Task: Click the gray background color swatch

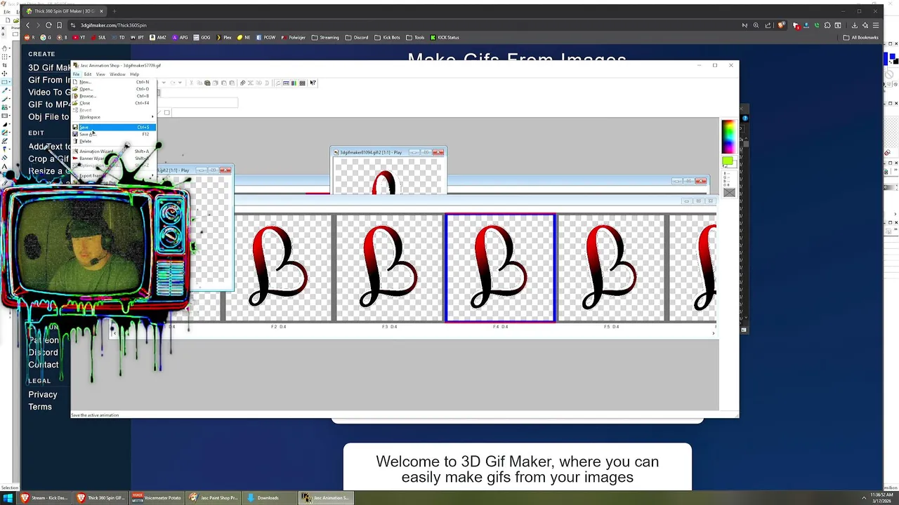Action: point(729,192)
